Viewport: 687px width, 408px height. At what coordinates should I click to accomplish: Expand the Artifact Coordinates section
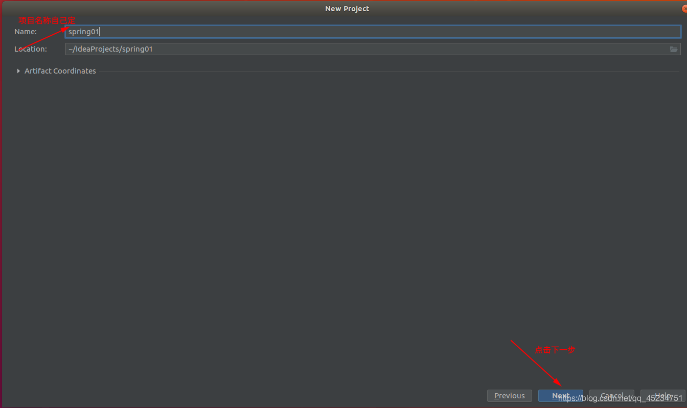pos(19,71)
